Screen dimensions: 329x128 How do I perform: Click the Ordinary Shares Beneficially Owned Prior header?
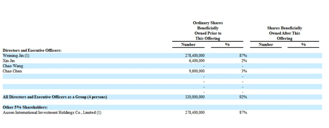click(x=208, y=31)
